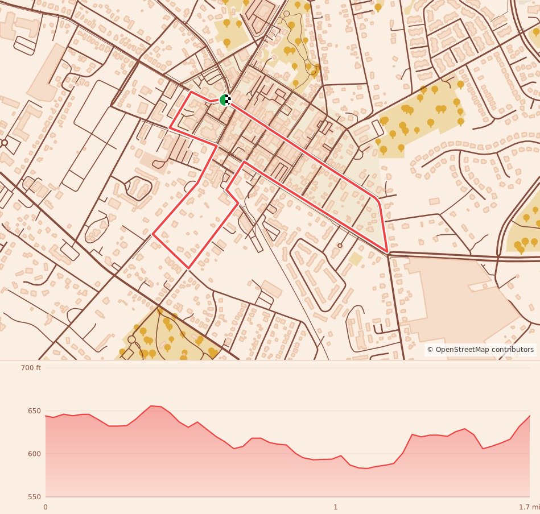
Task: Click the 600 elevation axis label
Action: [34, 454]
